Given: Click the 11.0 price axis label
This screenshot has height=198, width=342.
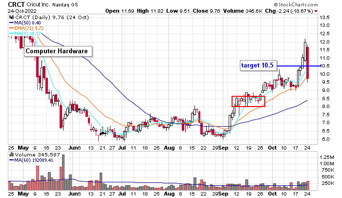Looking at the screenshot, I should (x=324, y=58).
